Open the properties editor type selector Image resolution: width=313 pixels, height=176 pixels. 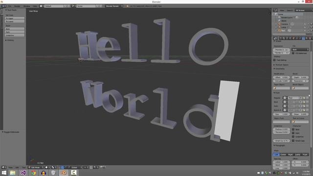[x=275, y=38]
